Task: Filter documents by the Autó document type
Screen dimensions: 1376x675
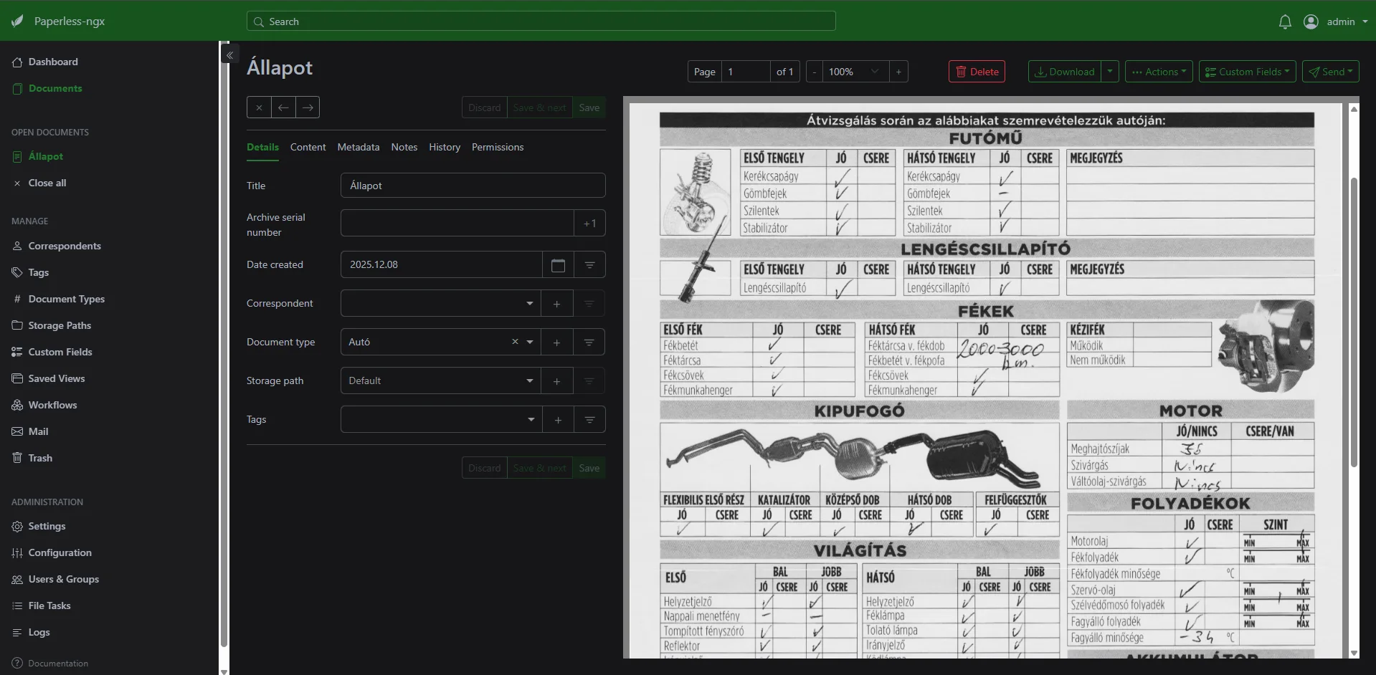Action: click(589, 343)
